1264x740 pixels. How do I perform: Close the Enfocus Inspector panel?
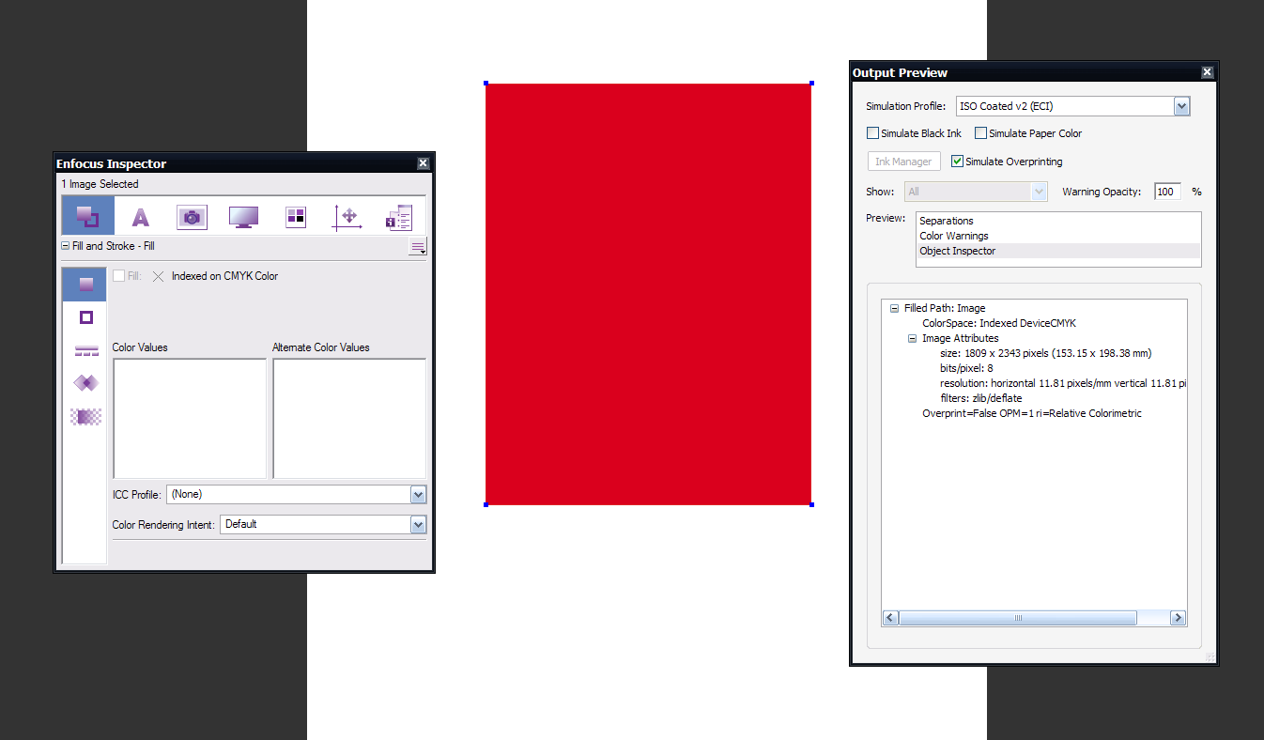423,163
